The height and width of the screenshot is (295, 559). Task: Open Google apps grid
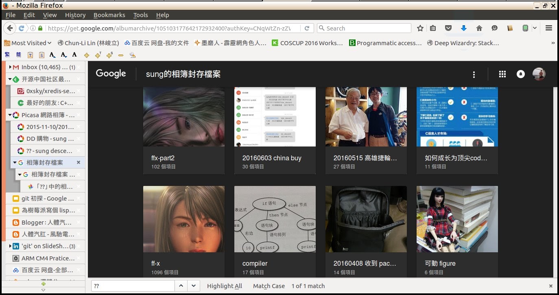[502, 74]
